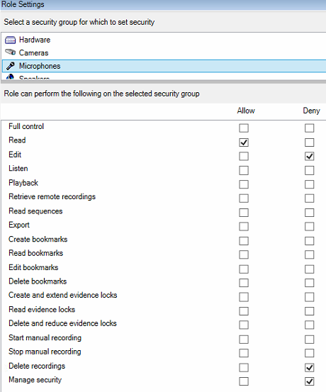The height and width of the screenshot is (392, 326).
Task: Deny the Playback permission
Action: 309,184
